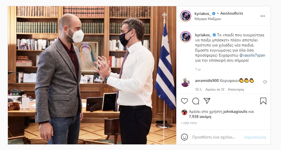Save the post with the bookmark icon
Screen dimensions: 281x150
263,101
